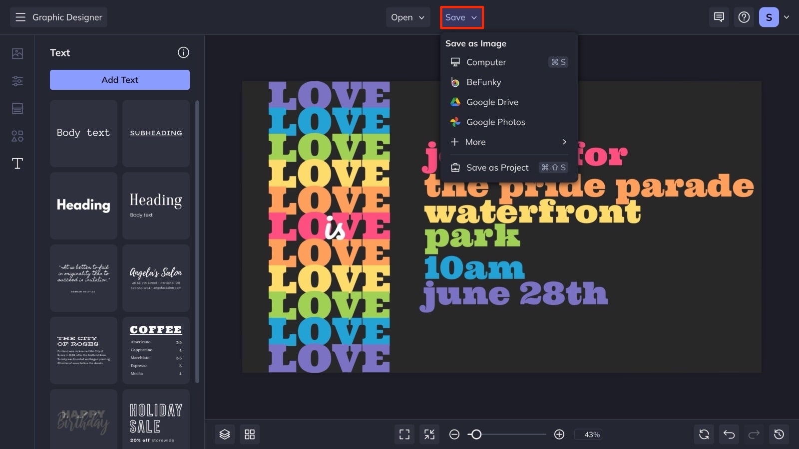Click the Add Text button
The height and width of the screenshot is (449, 799).
pyautogui.click(x=119, y=79)
